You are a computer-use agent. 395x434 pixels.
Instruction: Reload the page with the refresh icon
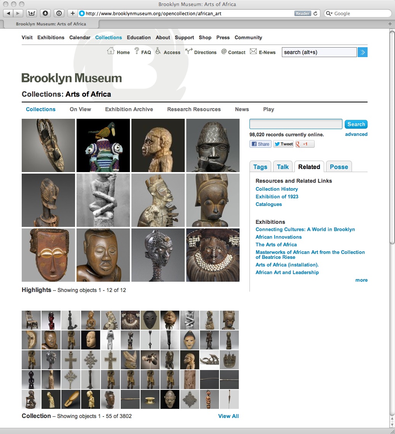315,13
